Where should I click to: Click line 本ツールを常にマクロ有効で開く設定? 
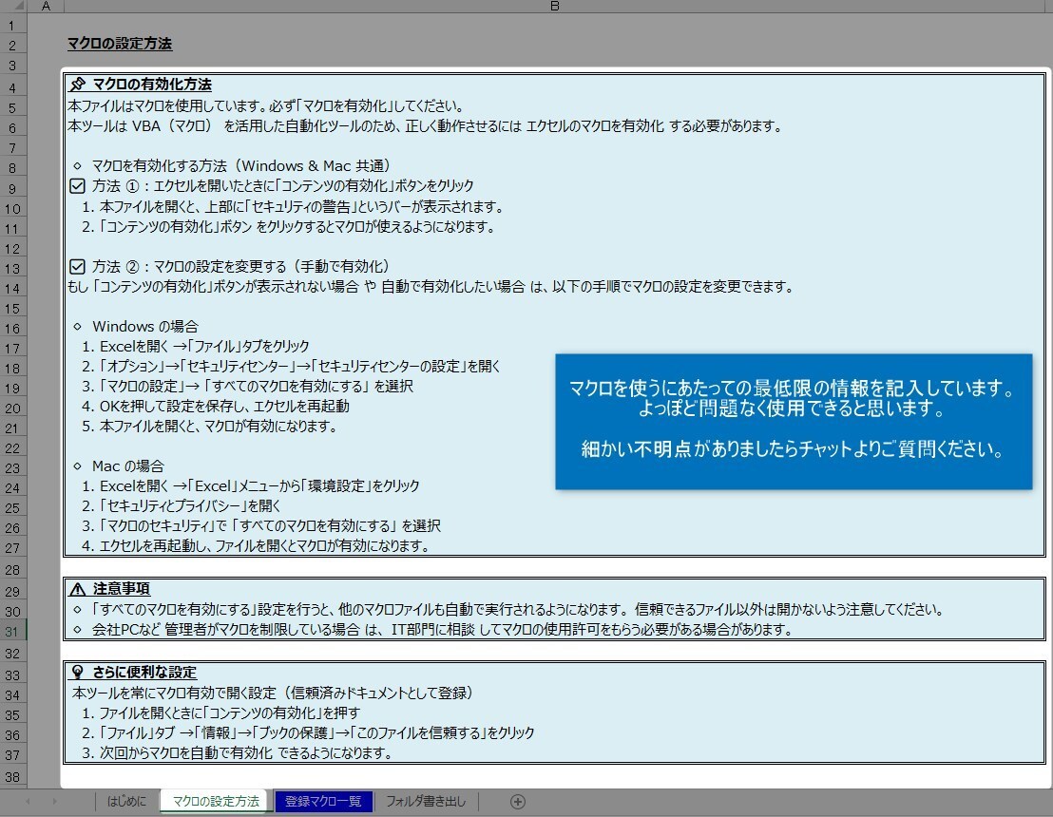click(272, 693)
